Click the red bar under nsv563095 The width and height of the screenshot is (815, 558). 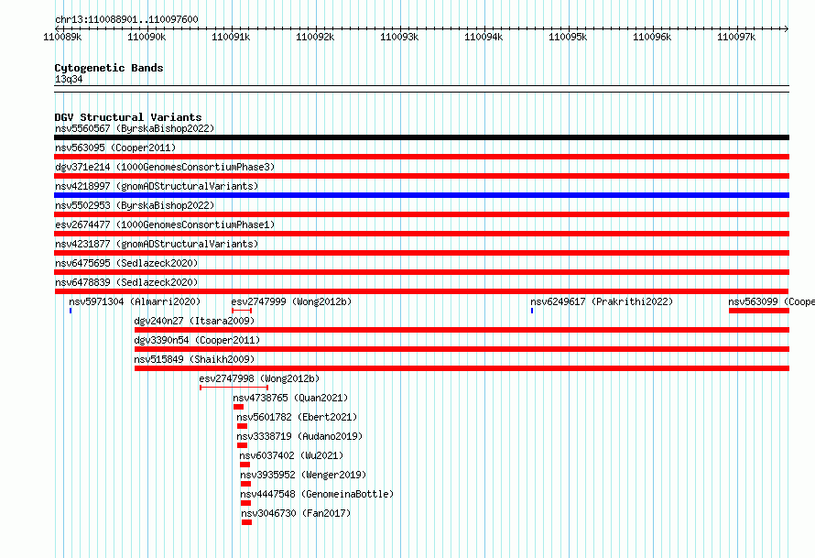click(x=421, y=157)
